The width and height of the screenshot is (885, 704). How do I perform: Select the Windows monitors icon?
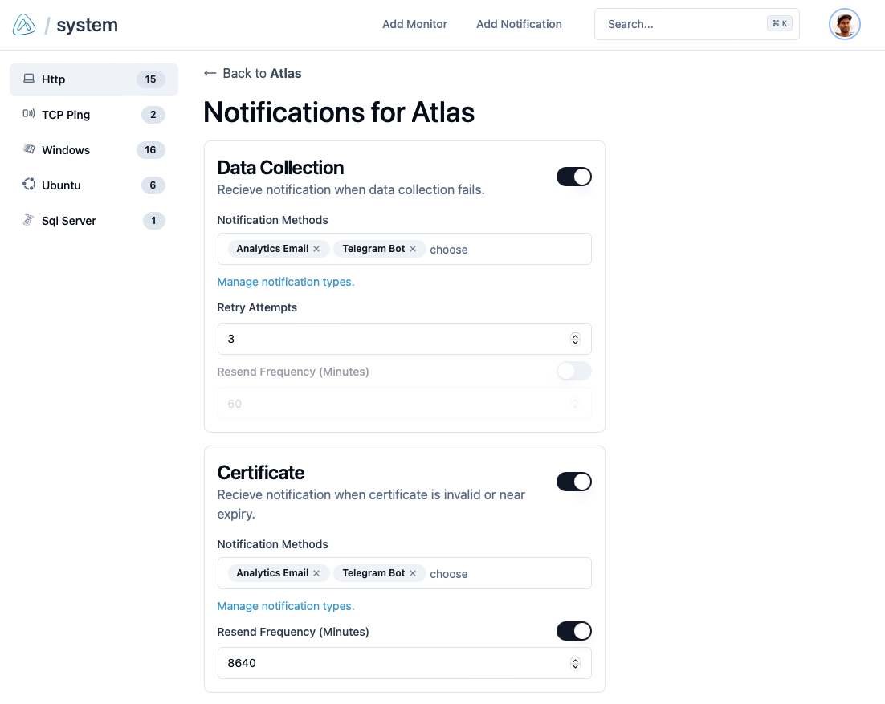[x=28, y=150]
